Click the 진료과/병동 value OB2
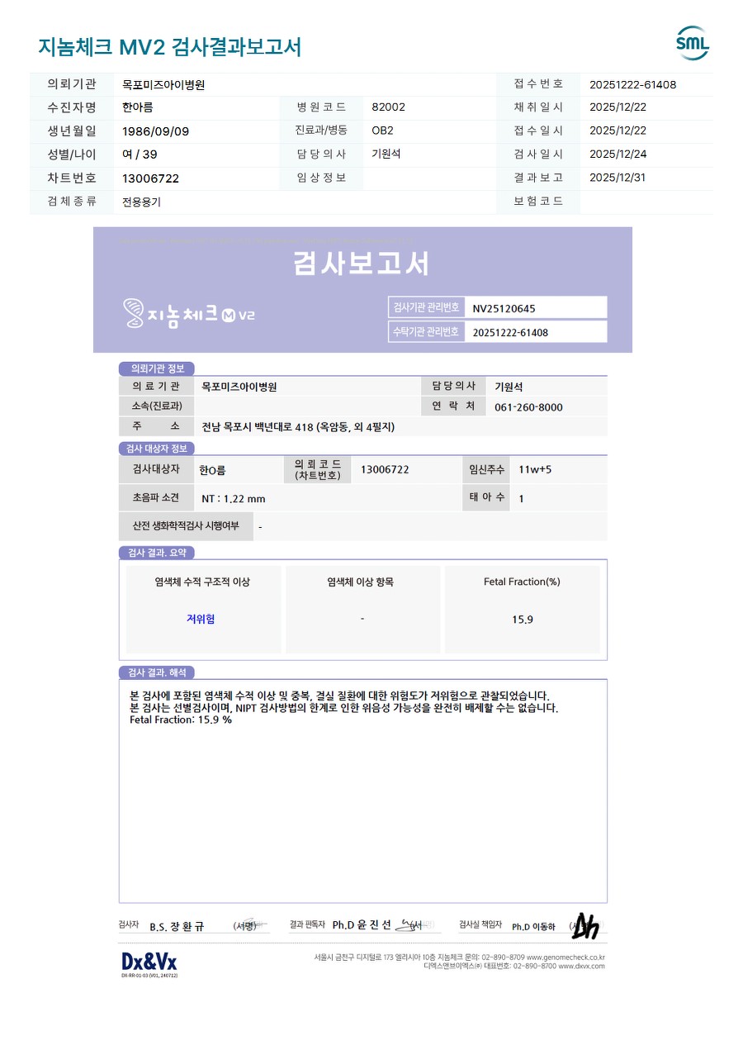This screenshot has height=1050, width=743. [x=382, y=131]
